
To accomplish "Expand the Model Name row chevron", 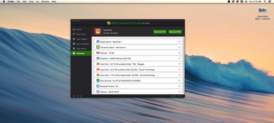I will pyautogui.click(x=179, y=42).
